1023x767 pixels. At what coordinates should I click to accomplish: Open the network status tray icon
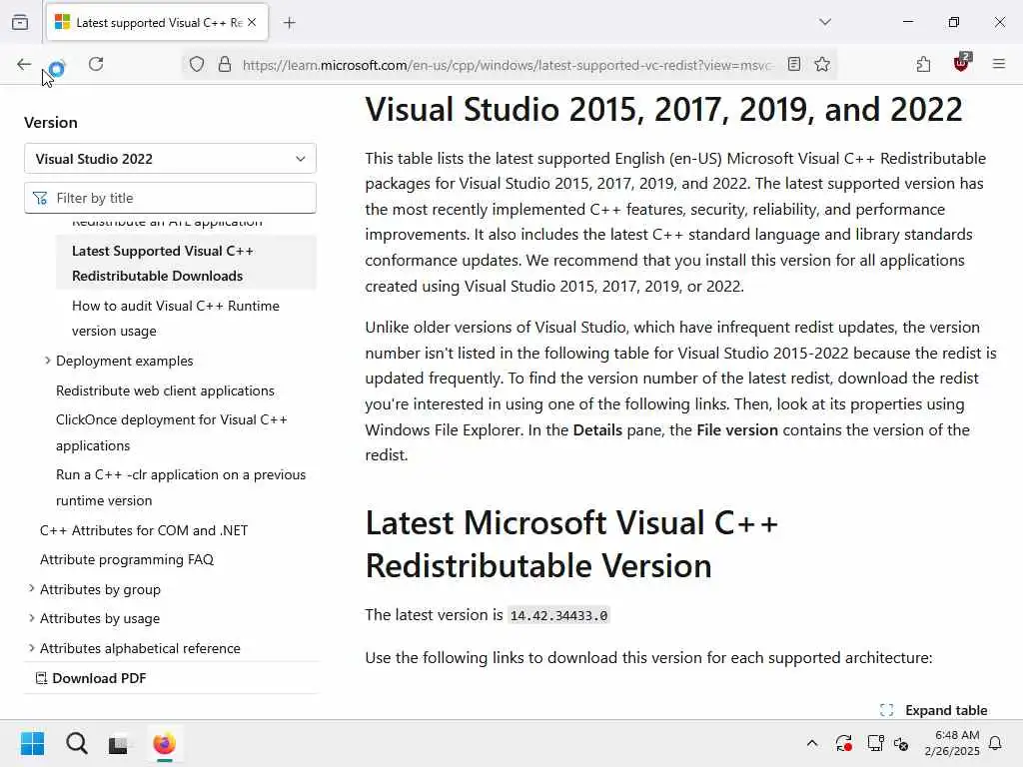coord(875,743)
